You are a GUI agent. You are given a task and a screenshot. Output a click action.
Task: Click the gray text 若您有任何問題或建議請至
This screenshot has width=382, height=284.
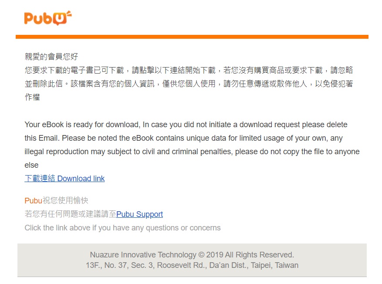[x=71, y=214]
